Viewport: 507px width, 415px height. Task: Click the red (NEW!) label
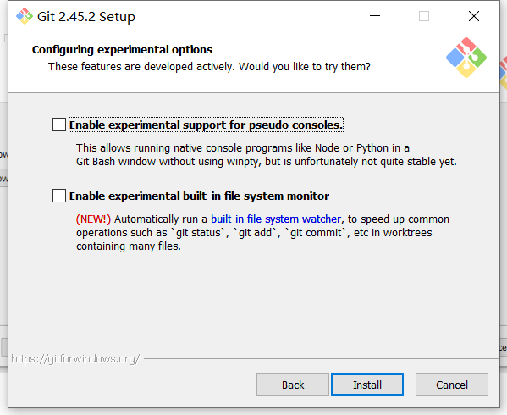click(x=93, y=219)
